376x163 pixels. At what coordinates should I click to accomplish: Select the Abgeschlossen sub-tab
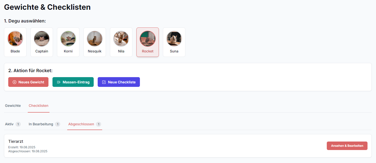85,124
